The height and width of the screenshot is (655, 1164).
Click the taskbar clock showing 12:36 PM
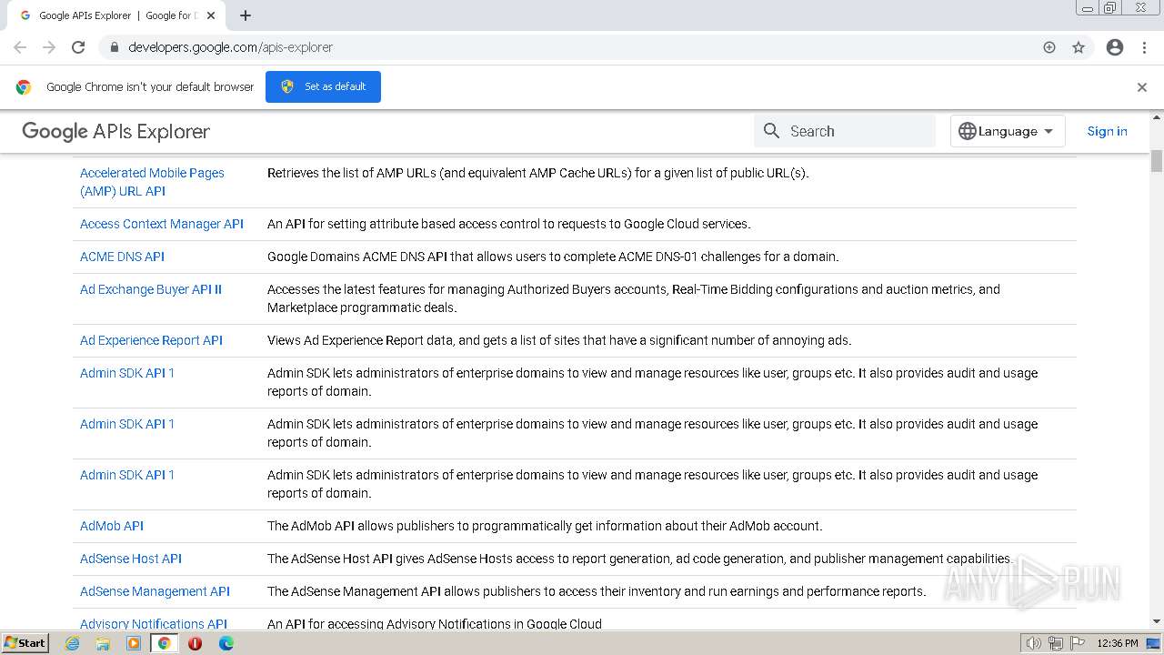coord(1118,643)
